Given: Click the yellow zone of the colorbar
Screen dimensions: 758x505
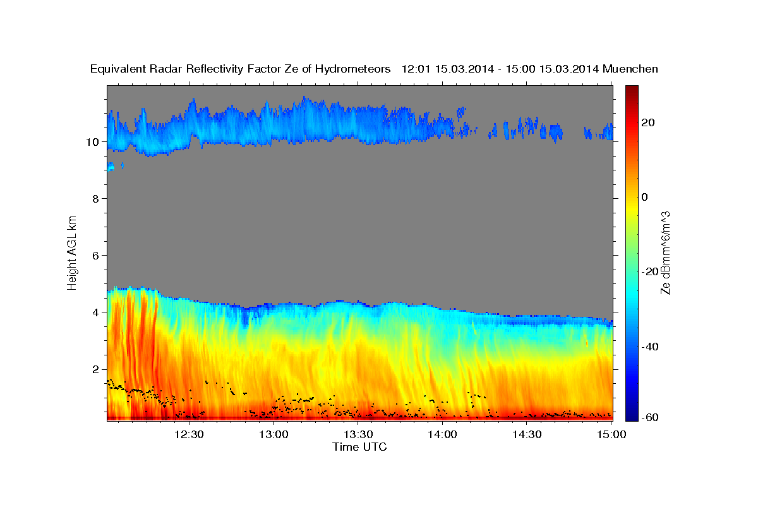Looking at the screenshot, I should coord(631,208).
